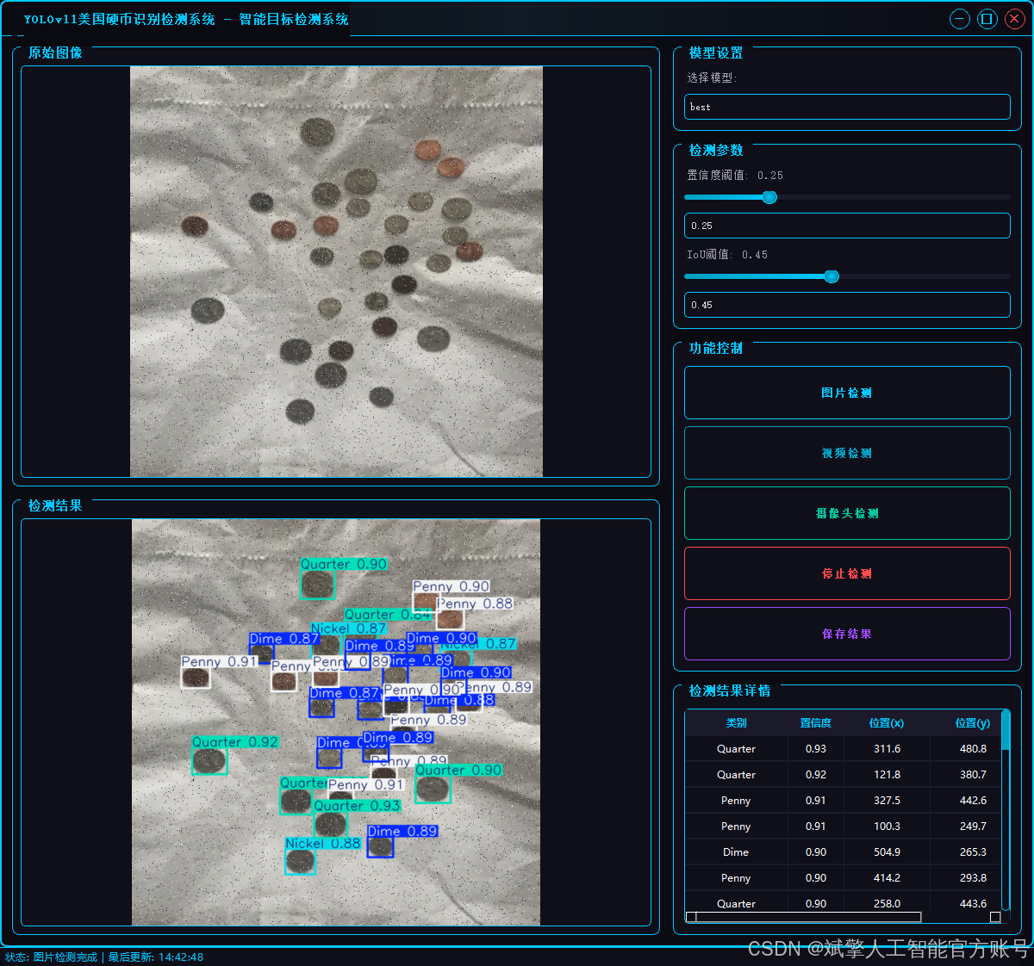Select the Penny row with x 327.5
The height and width of the screenshot is (966, 1034).
pos(844,801)
